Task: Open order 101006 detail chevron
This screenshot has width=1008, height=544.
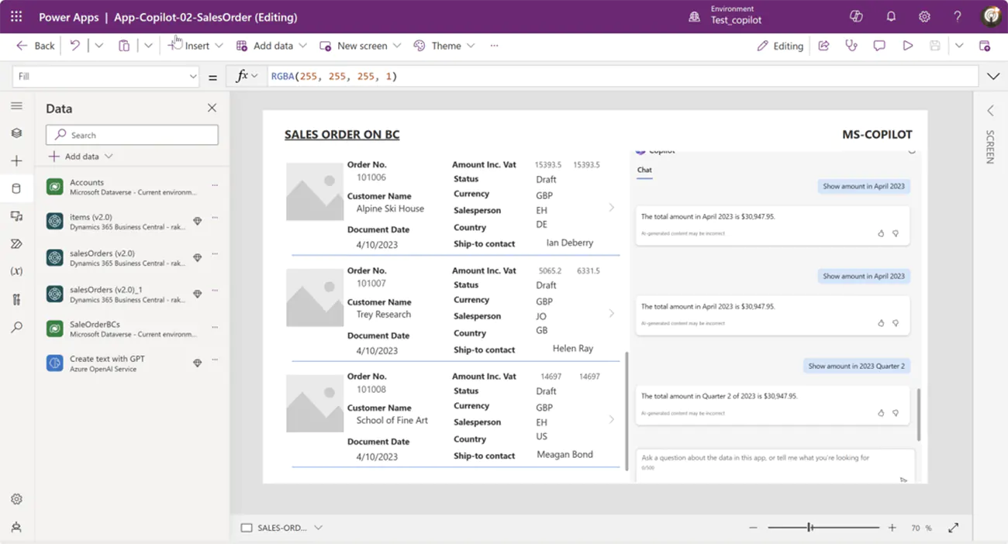Action: tap(611, 208)
